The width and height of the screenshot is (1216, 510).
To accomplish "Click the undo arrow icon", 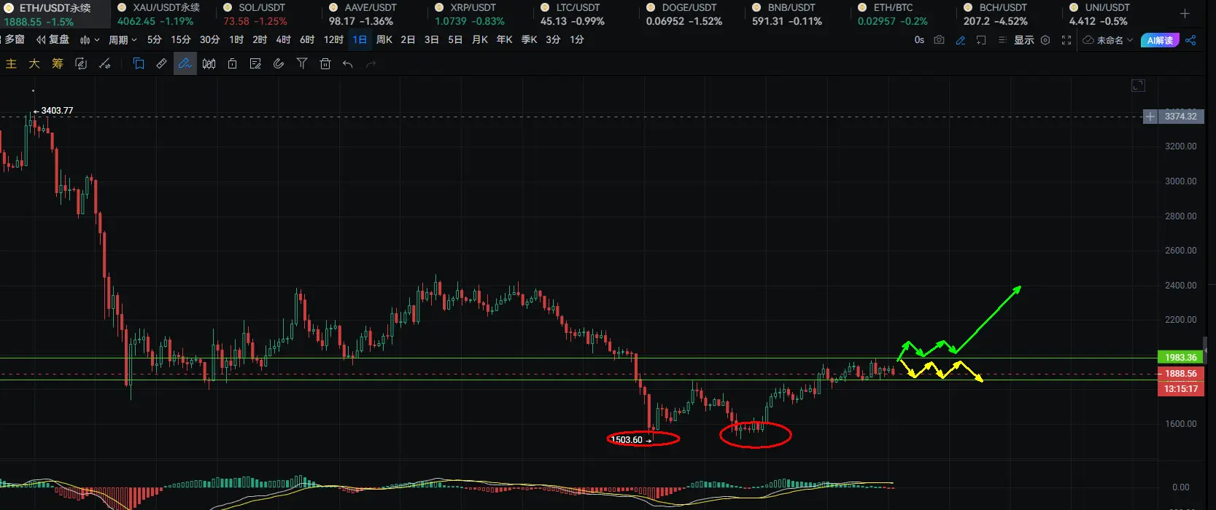I will click(348, 64).
